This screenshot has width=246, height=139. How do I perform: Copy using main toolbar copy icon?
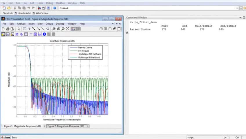(19, 8)
